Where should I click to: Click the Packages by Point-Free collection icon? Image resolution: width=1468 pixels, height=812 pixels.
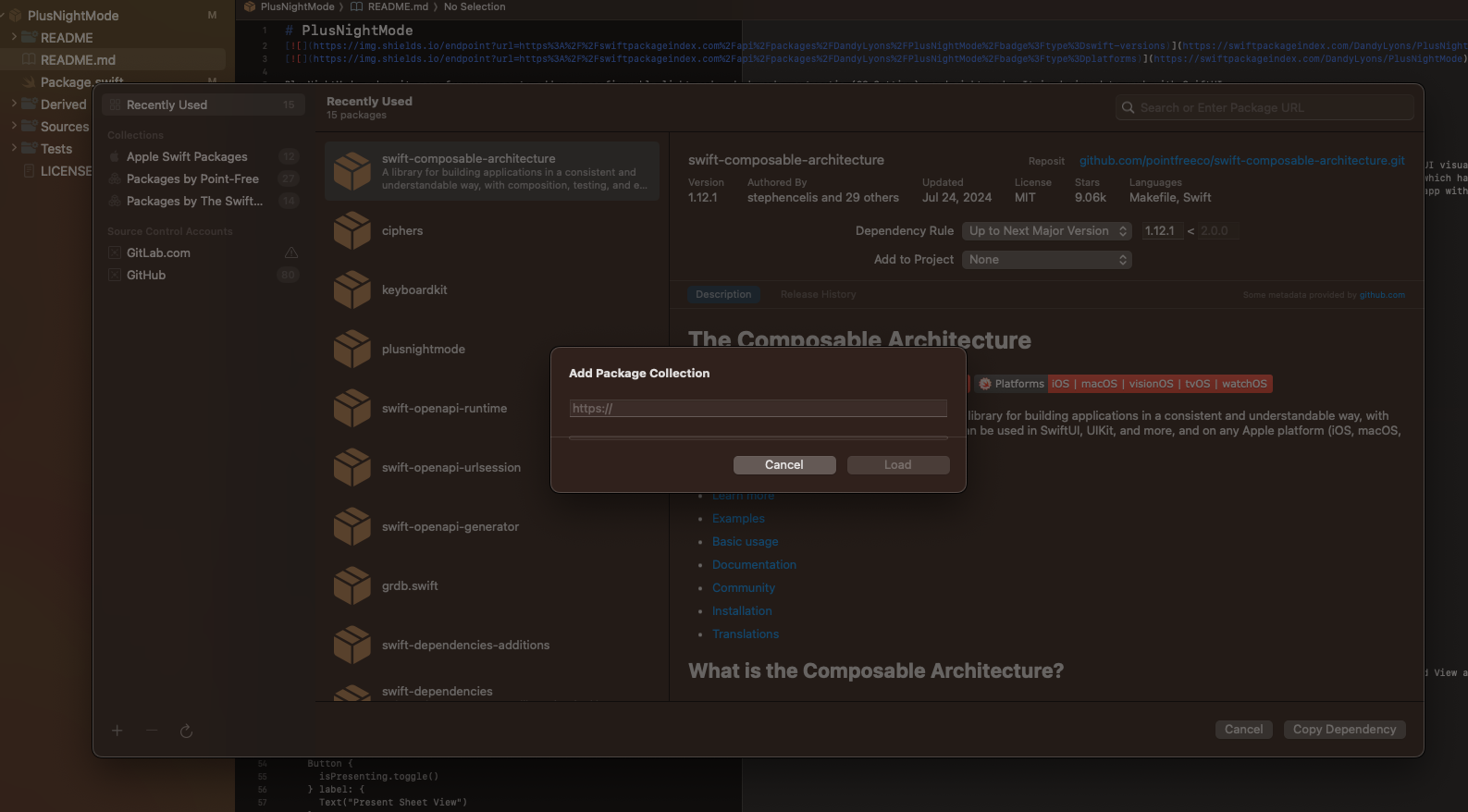115,178
